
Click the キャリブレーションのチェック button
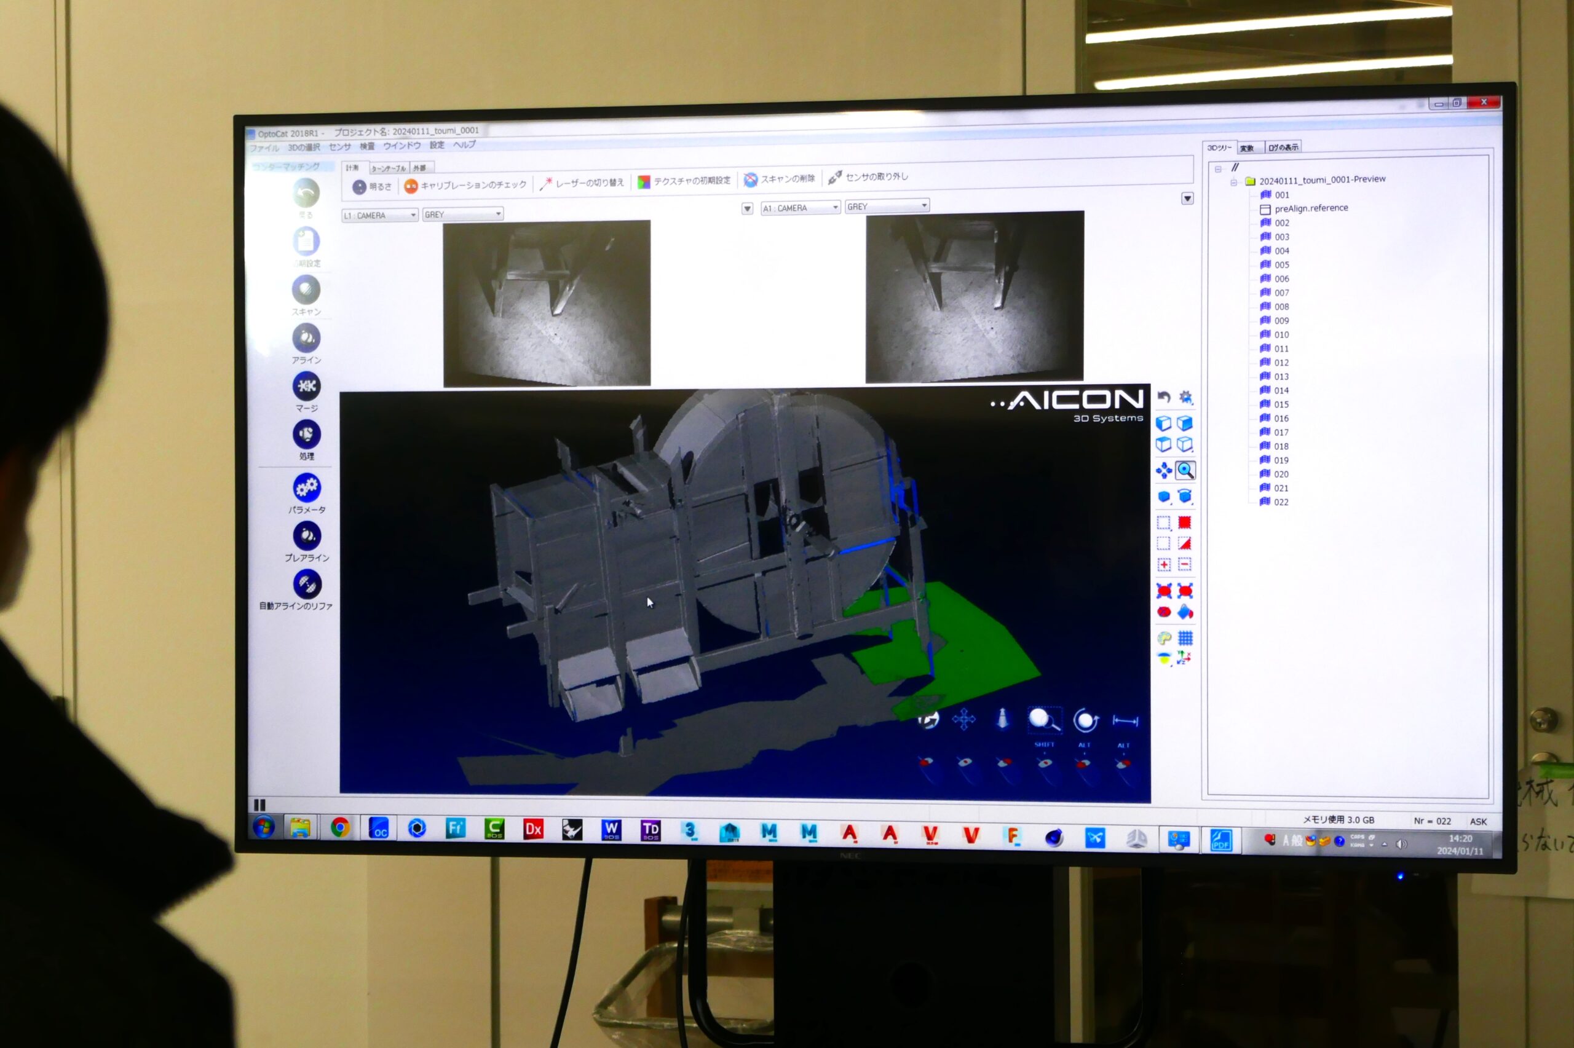coord(466,185)
